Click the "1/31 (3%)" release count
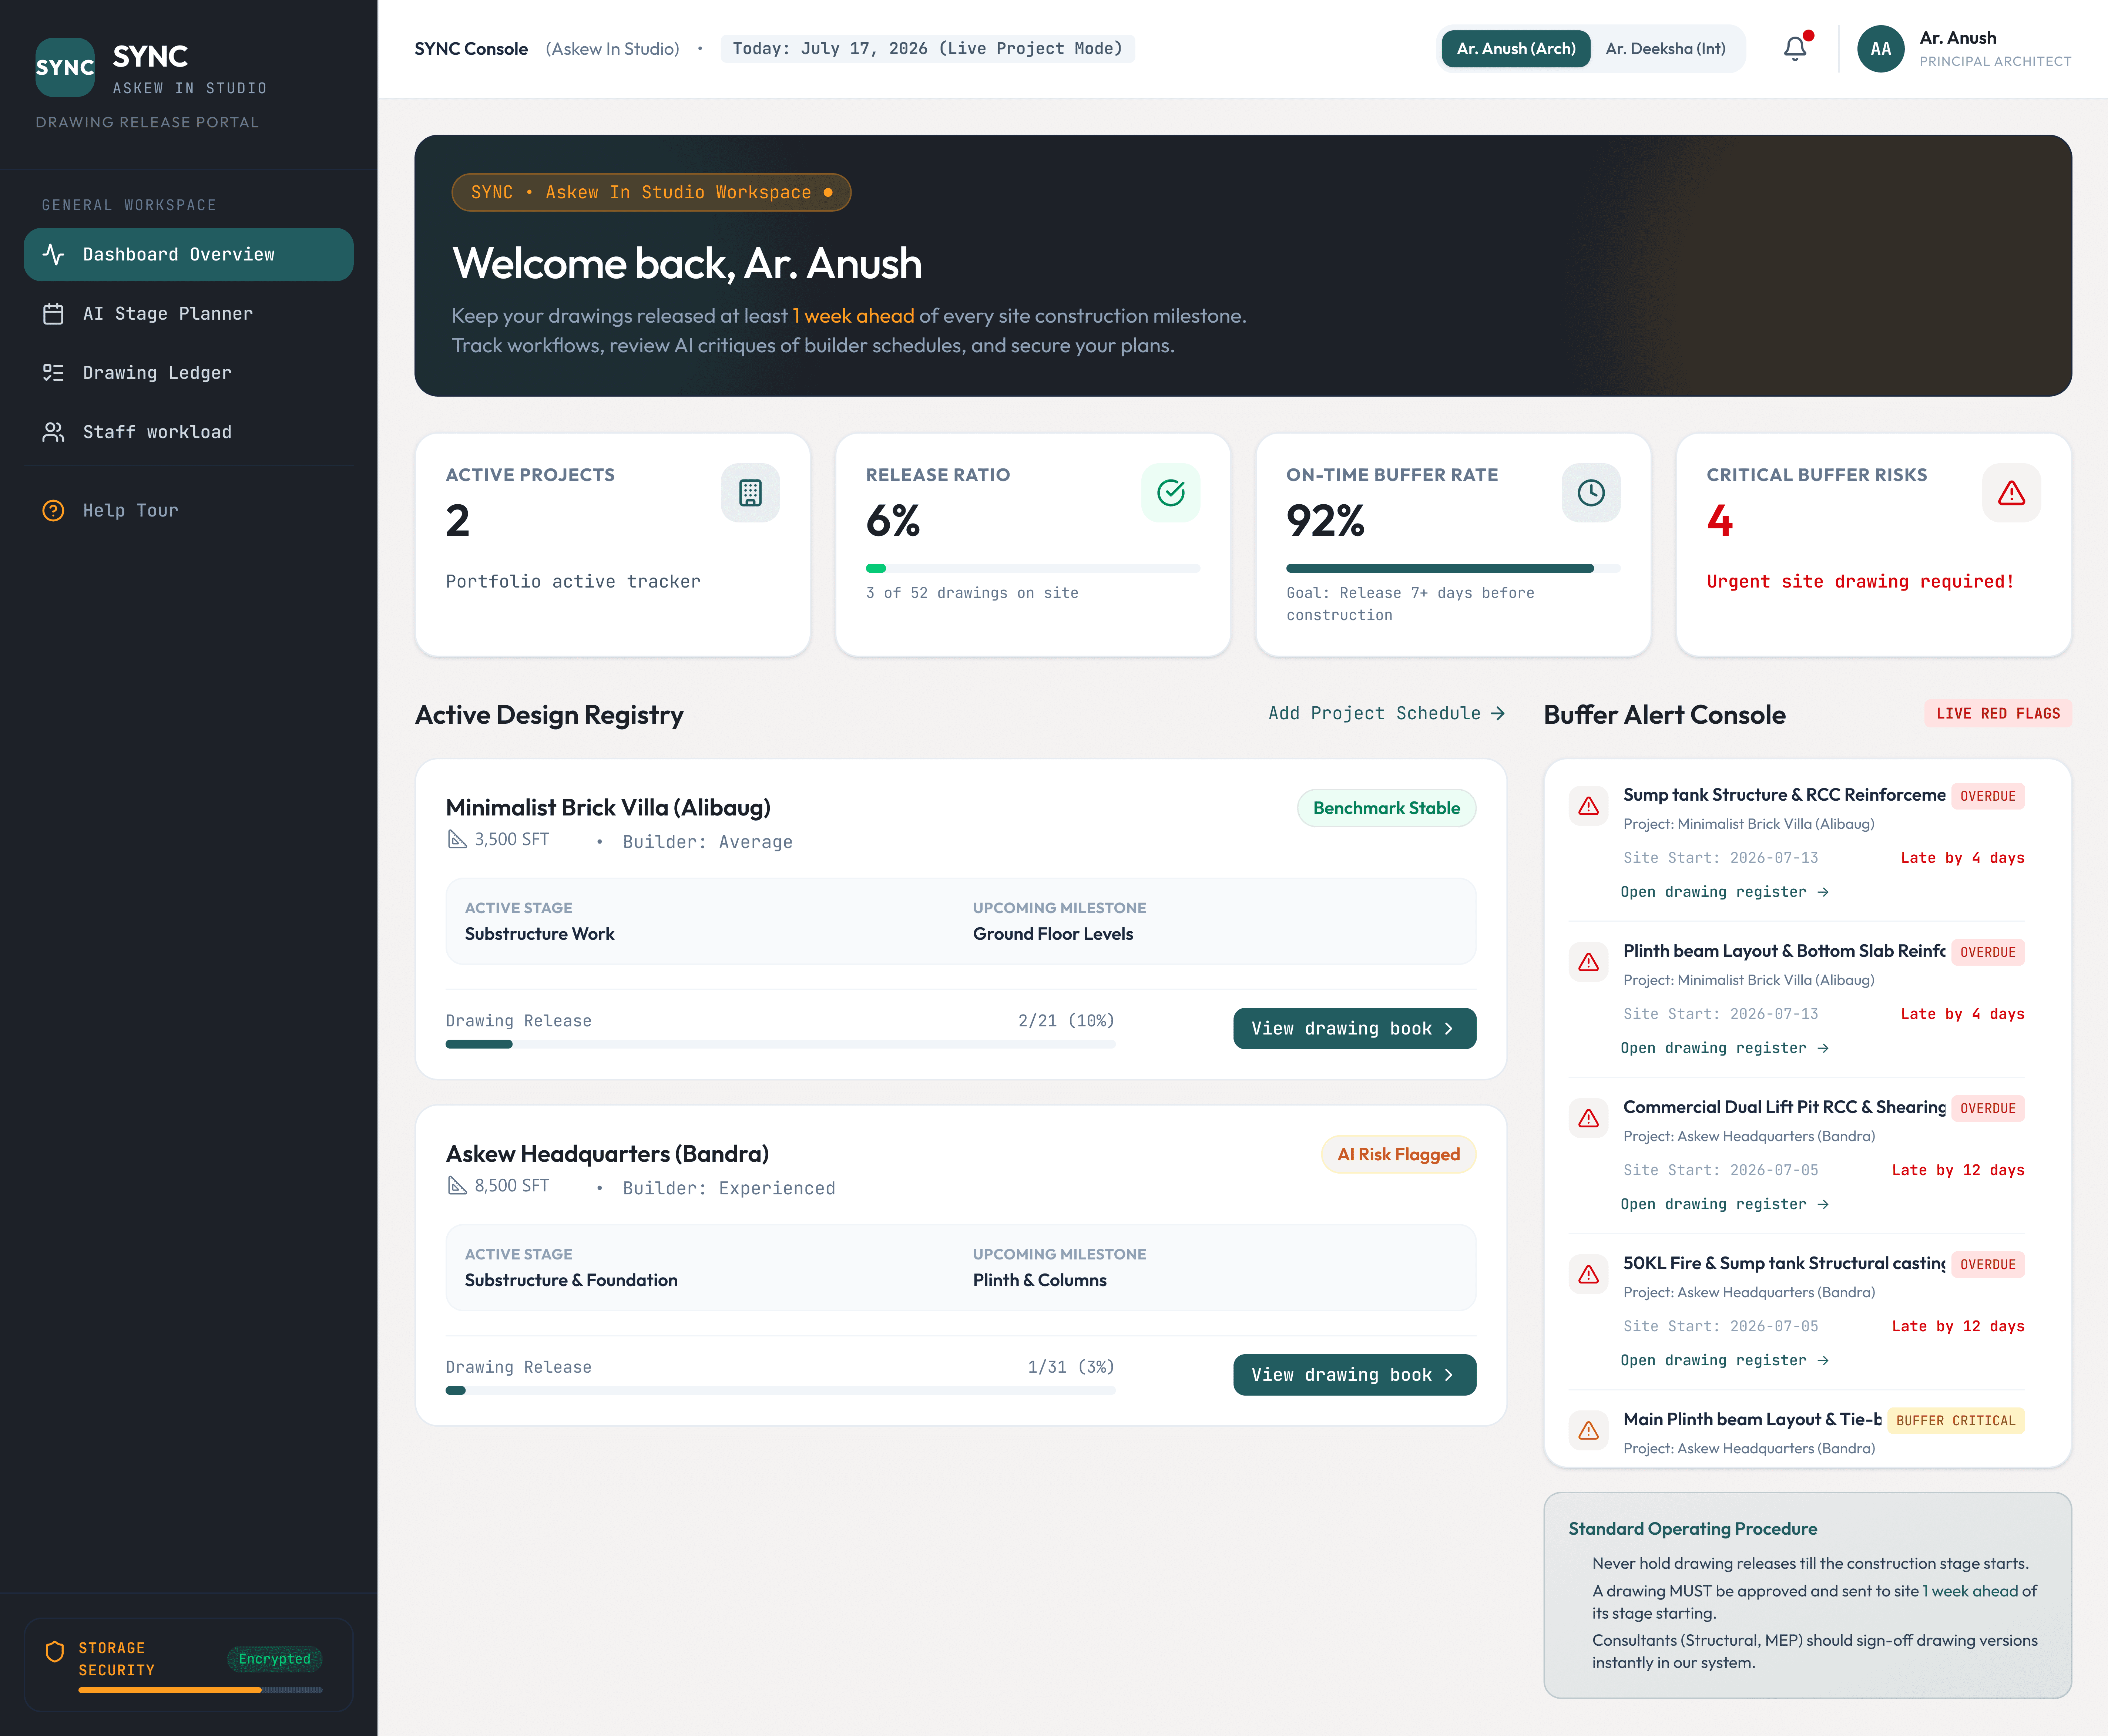This screenshot has height=1736, width=2108. [x=1071, y=1367]
